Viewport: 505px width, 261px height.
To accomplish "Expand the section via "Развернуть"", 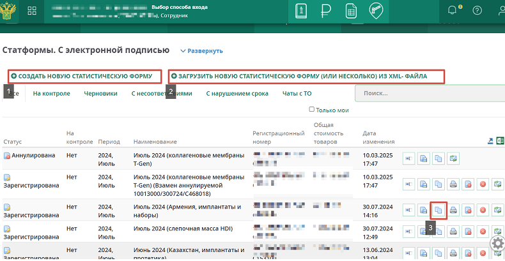I will tap(201, 51).
